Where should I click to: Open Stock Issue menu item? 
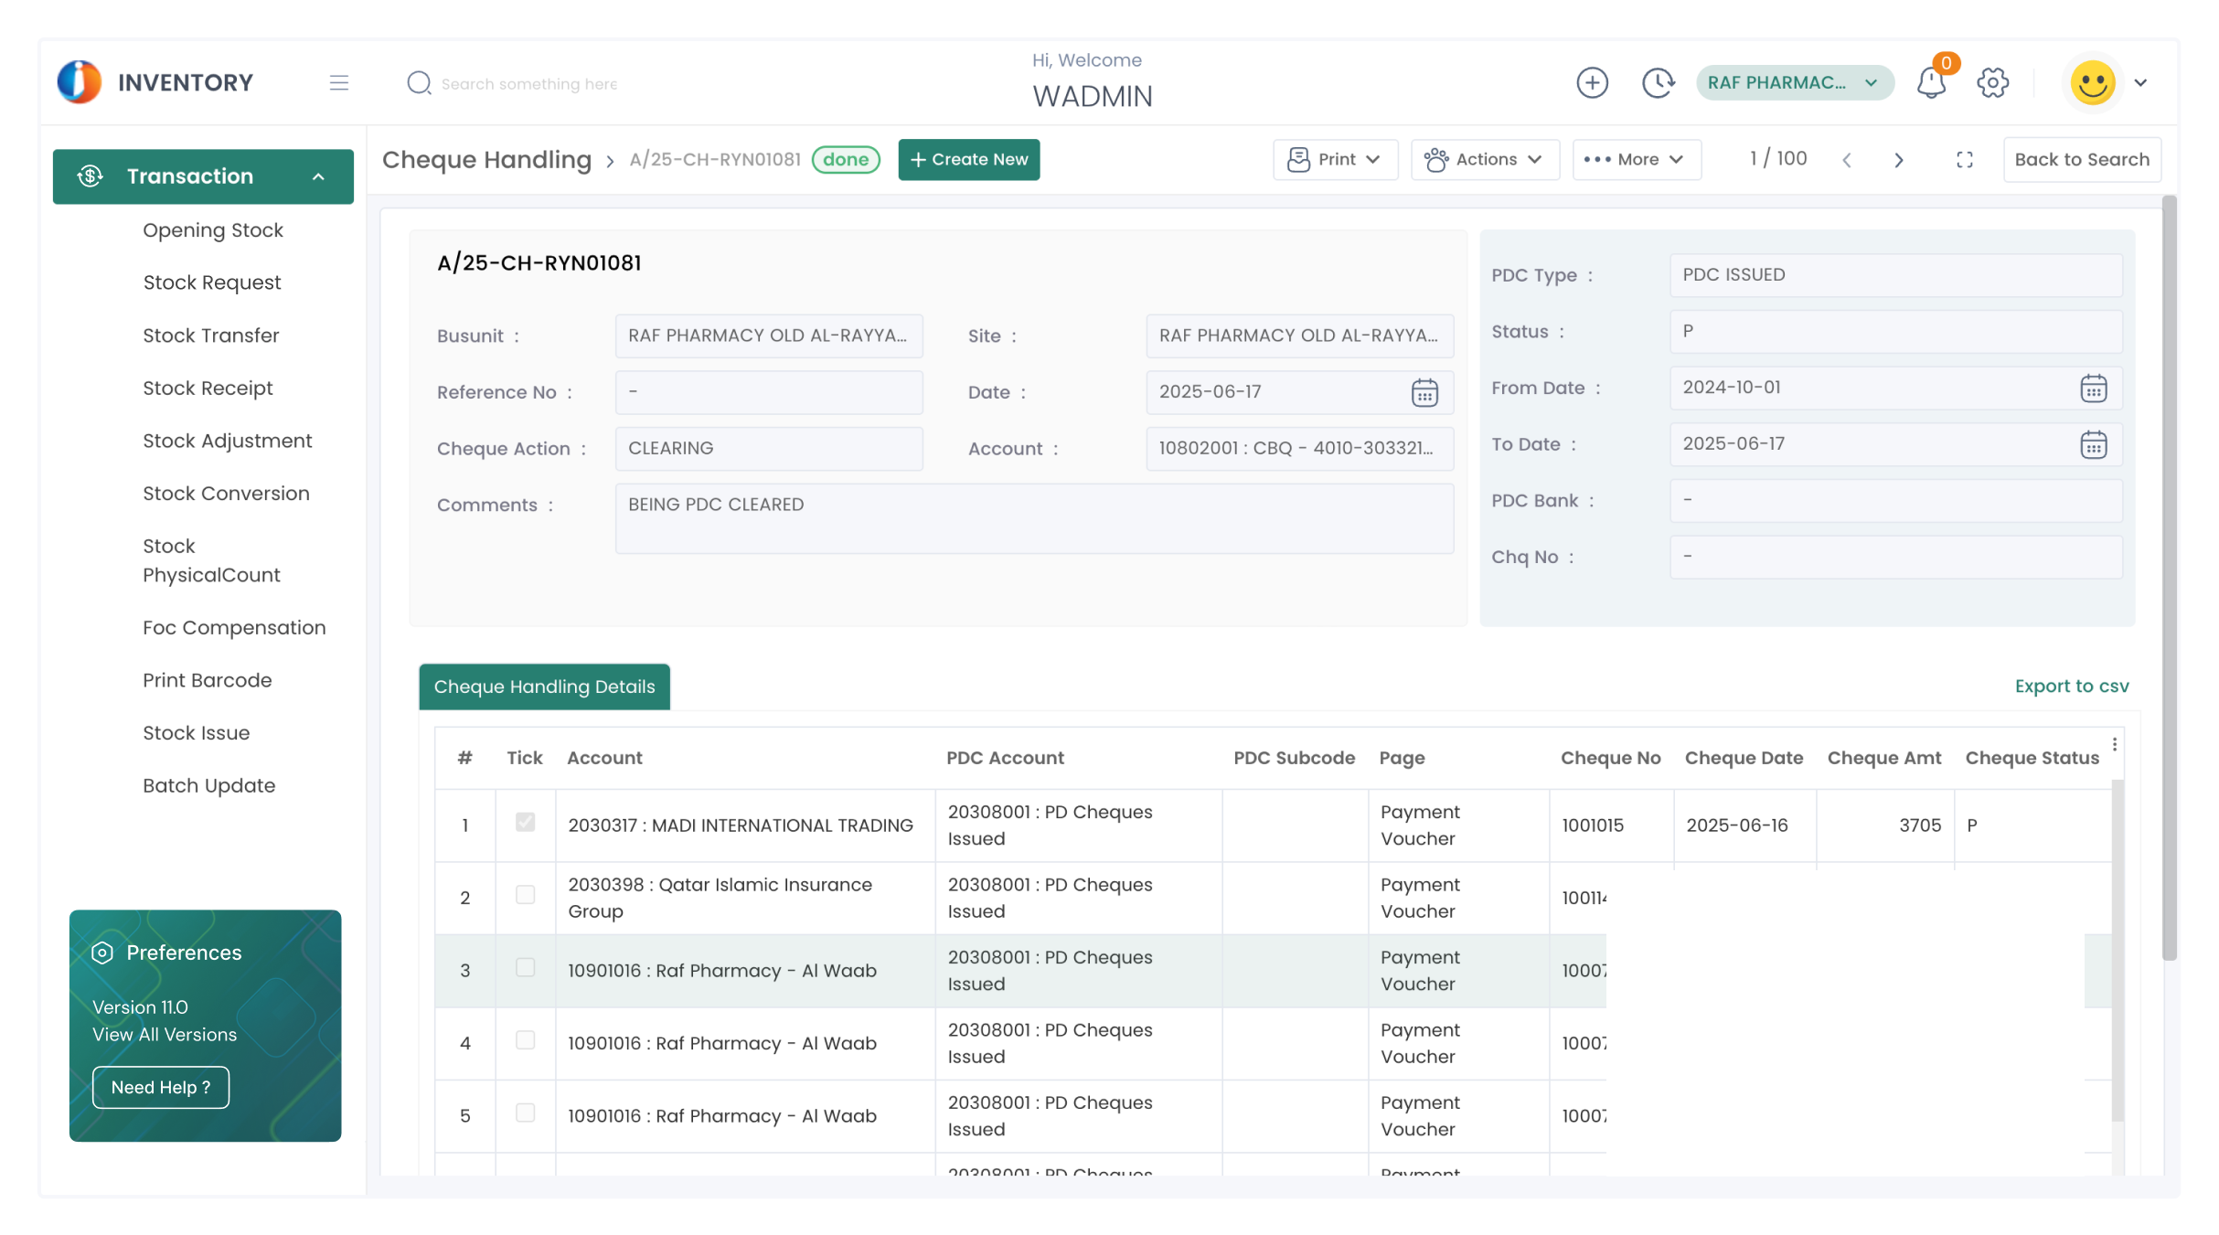click(x=197, y=733)
